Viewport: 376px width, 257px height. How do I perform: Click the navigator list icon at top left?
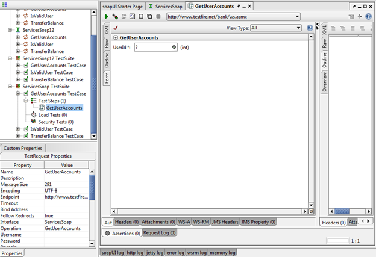coord(5,4)
